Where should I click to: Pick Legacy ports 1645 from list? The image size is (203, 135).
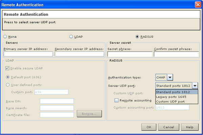[177, 97]
